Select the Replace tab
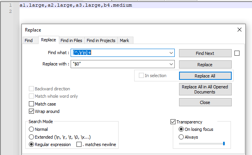252x155 pixels. pos(48,40)
